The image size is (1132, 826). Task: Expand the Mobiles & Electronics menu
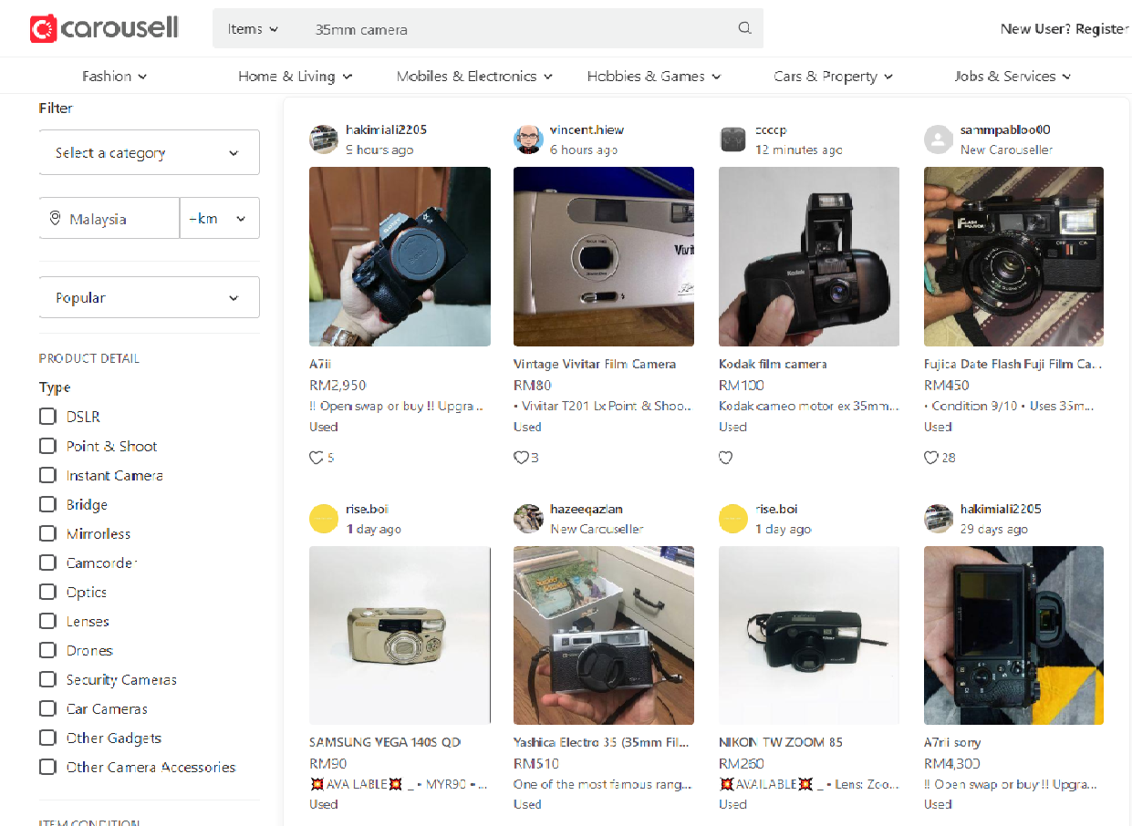[474, 77]
